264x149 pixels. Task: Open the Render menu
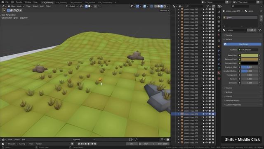tap(19, 2)
